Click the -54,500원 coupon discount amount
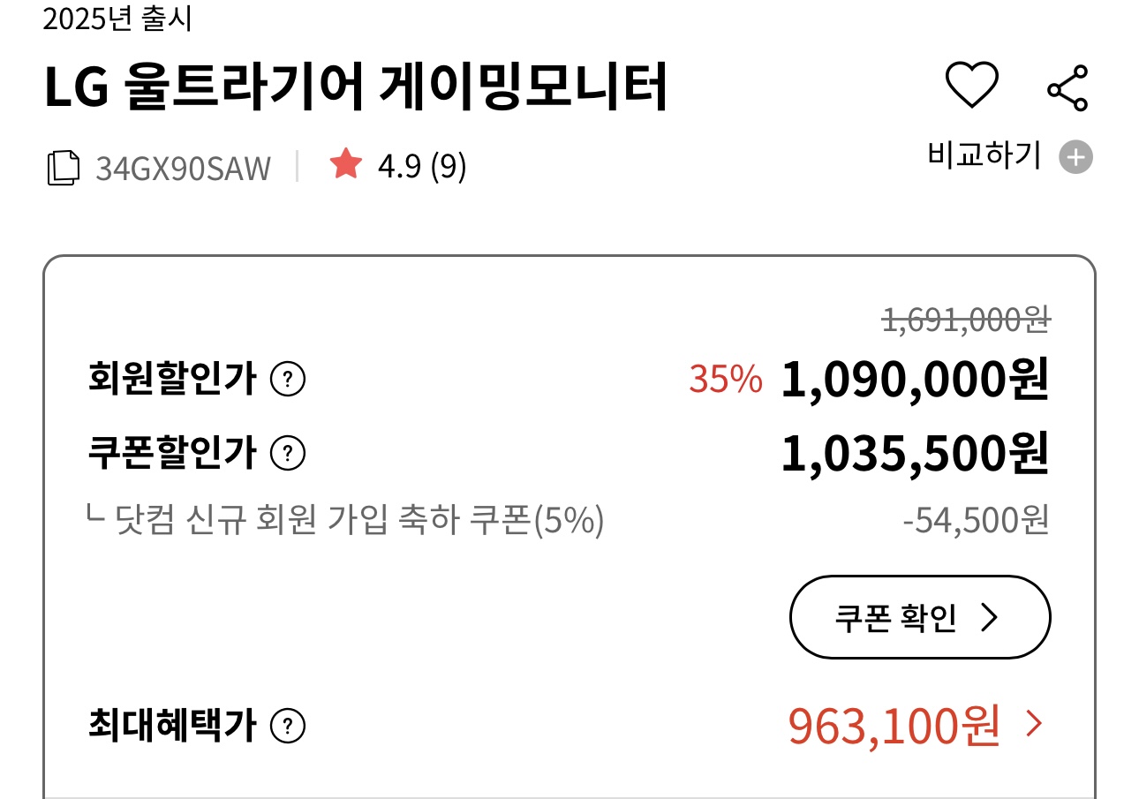Image resolution: width=1139 pixels, height=799 pixels. (976, 521)
